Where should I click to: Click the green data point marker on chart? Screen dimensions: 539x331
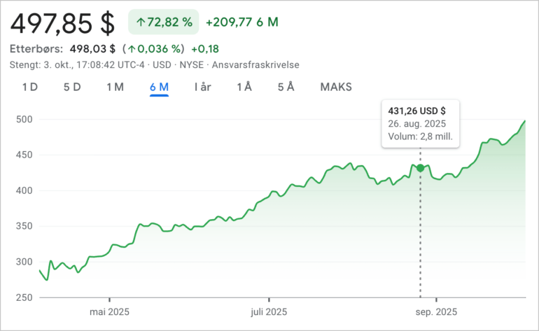pos(420,168)
